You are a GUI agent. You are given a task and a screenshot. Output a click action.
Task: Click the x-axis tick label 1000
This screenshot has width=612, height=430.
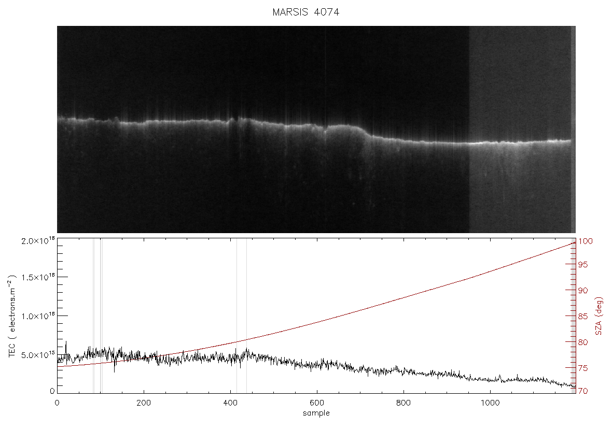click(x=490, y=403)
